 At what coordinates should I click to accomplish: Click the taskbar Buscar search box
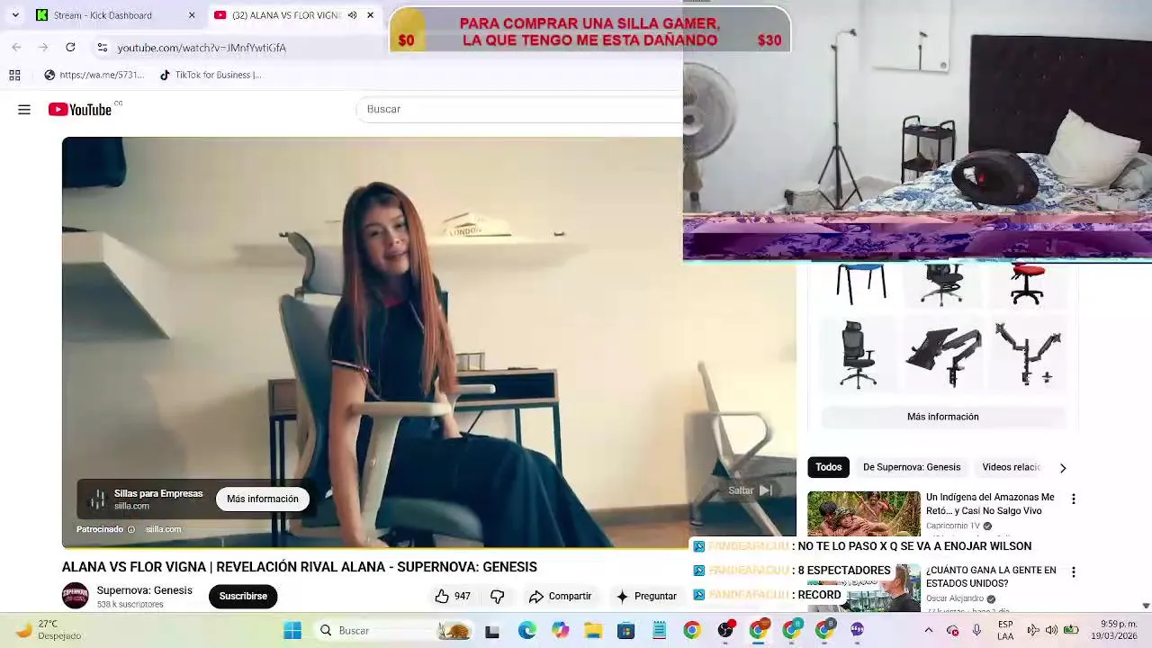pyautogui.click(x=392, y=631)
